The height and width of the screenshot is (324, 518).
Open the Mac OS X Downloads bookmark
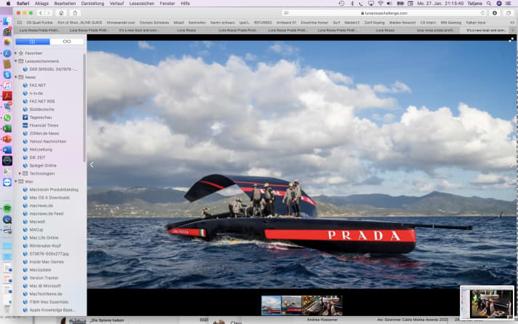(47, 197)
